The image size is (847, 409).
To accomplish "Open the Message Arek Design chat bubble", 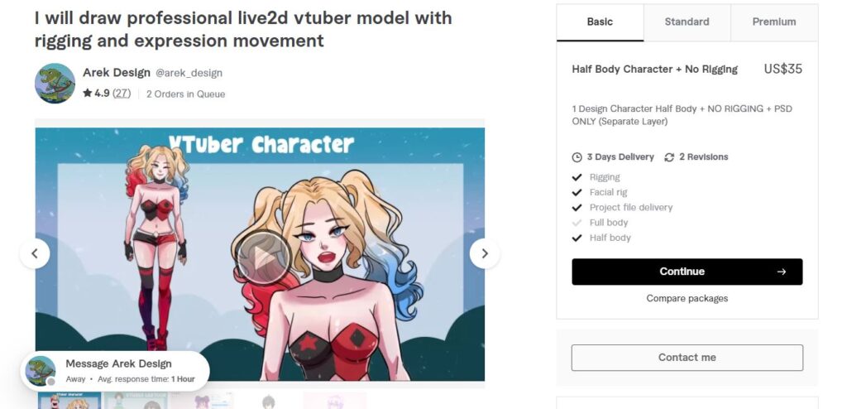I will pos(115,371).
